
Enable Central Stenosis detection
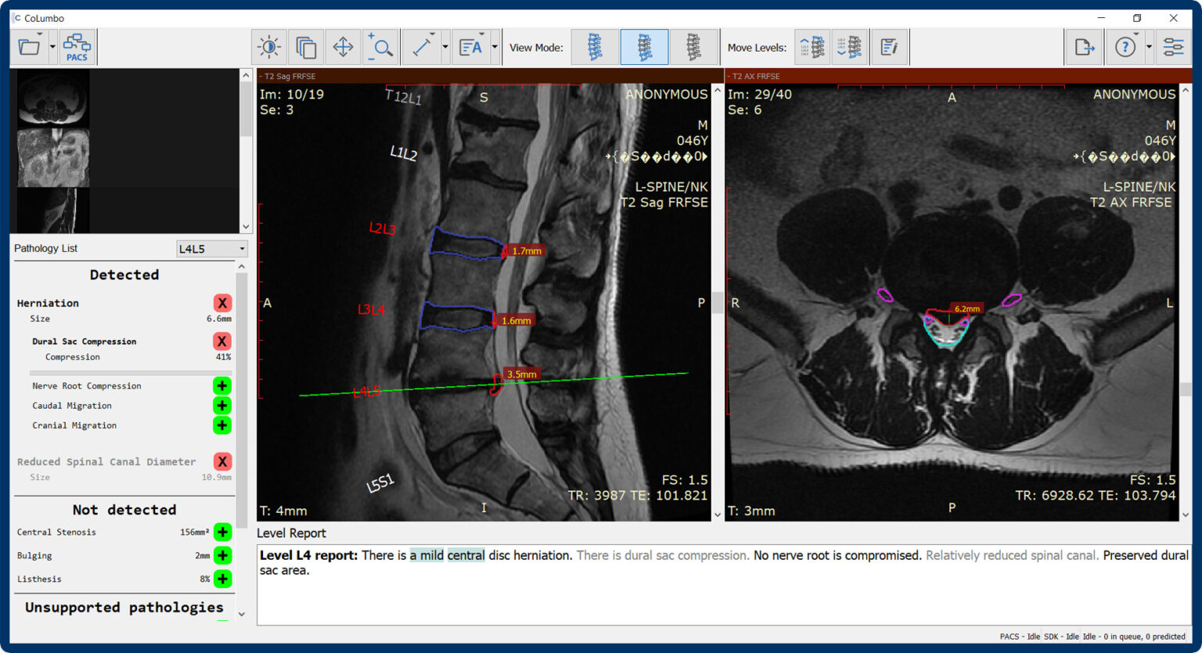(x=222, y=532)
